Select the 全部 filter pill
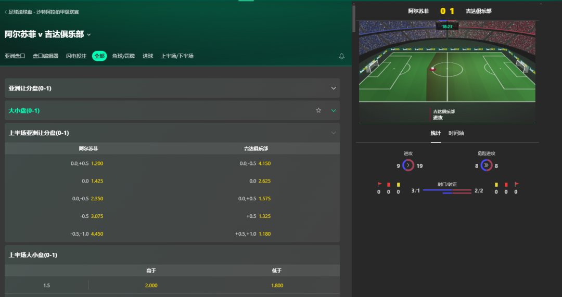 click(99, 56)
